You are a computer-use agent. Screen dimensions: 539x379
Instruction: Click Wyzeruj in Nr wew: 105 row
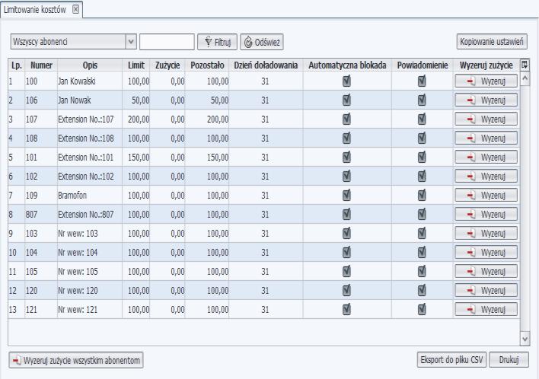click(486, 272)
